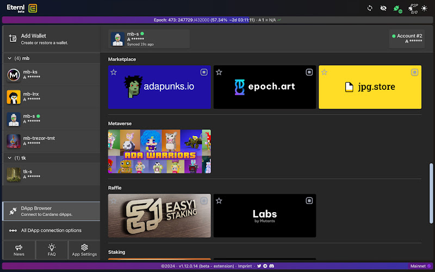The width and height of the screenshot is (435, 272).
Task: Open the ADA Warriors metaverse tile
Action: [159, 151]
